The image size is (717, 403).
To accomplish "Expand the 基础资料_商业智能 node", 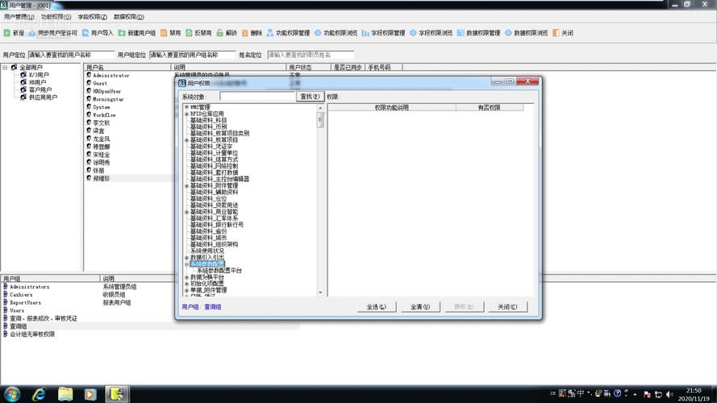I will (186, 212).
